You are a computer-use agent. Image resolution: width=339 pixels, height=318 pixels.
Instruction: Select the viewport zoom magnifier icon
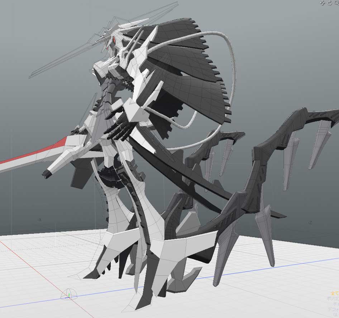(x=337, y=3)
